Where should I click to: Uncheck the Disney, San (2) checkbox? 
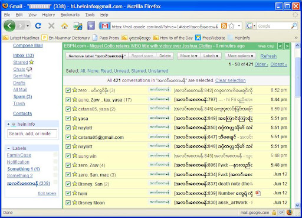click(x=68, y=184)
